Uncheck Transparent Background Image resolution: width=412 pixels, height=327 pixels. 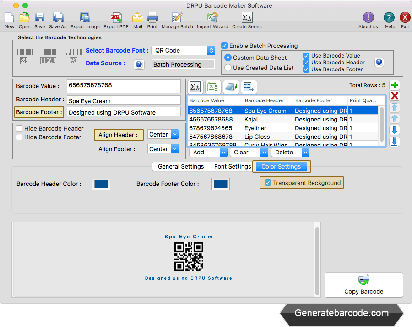[267, 183]
